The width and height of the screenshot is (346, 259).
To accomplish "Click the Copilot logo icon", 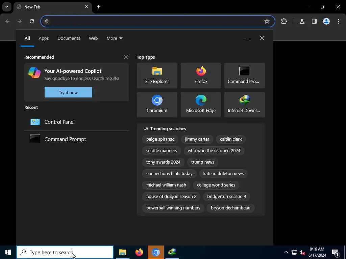I will coord(34,73).
